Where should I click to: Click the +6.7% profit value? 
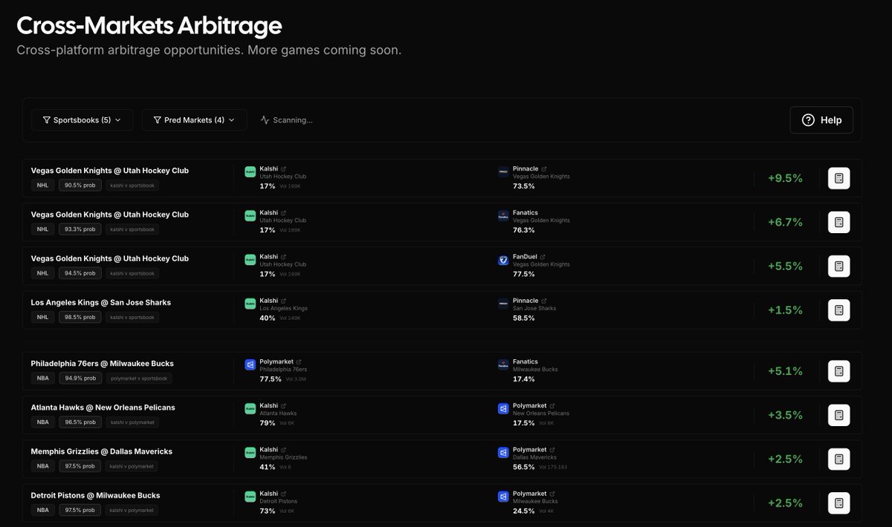785,222
